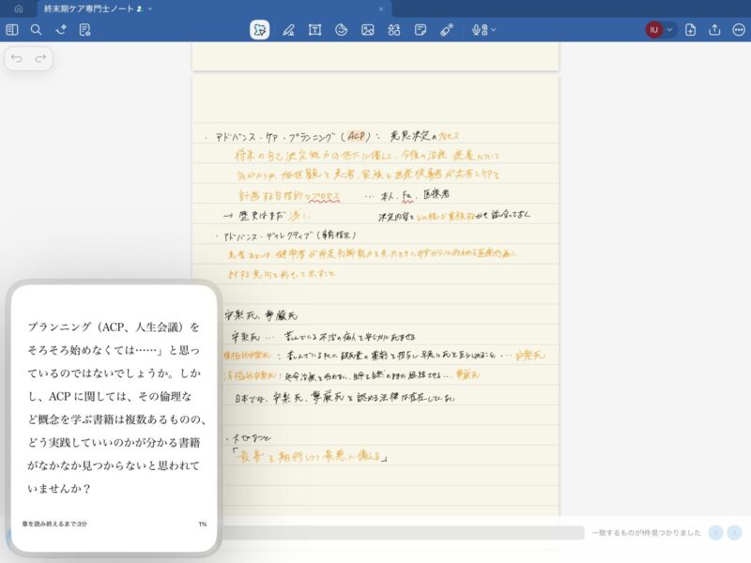The width and height of the screenshot is (751, 563).
Task: Select the Sticky note tool
Action: tap(421, 30)
